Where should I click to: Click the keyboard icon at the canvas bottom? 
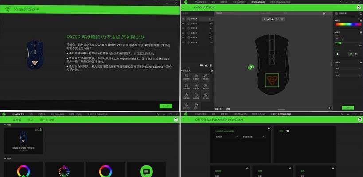coord(228,109)
